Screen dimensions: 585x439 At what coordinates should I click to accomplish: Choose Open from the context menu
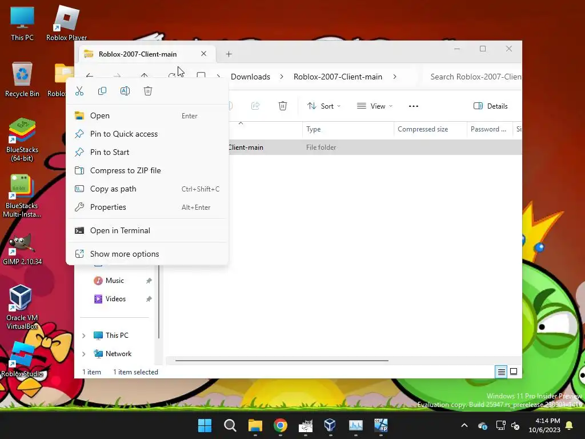pyautogui.click(x=147, y=115)
